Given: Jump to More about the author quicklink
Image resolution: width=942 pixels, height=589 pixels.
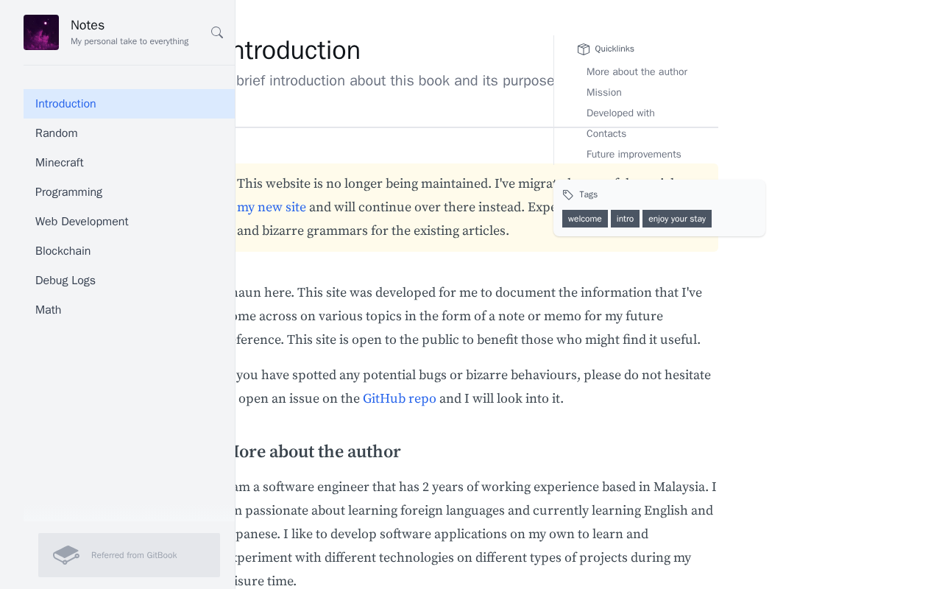Looking at the screenshot, I should pos(637,72).
